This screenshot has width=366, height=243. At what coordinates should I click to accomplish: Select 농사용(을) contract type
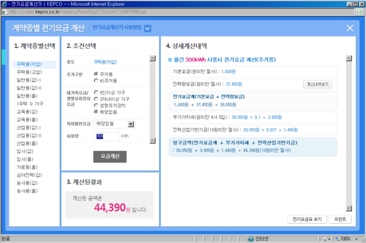coord(27,191)
